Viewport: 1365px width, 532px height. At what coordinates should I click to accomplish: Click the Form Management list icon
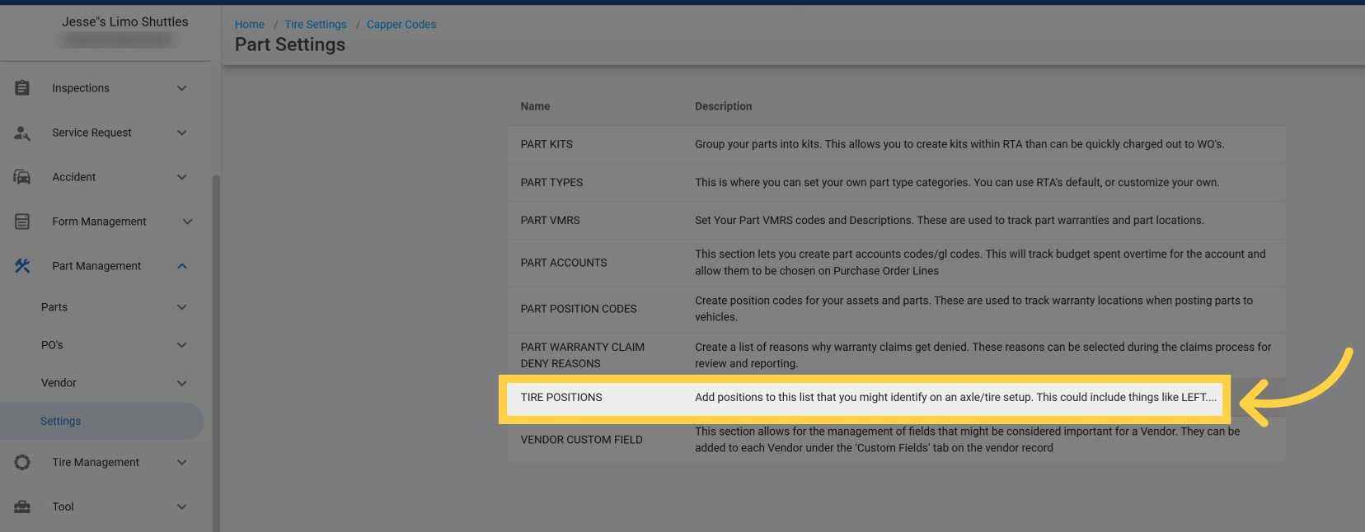click(22, 222)
